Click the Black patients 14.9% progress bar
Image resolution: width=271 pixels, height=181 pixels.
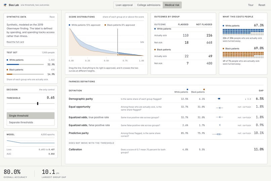[25, 74]
